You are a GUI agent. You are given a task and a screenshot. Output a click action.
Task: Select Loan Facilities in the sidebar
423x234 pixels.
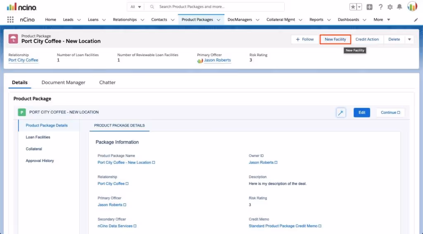tap(38, 137)
